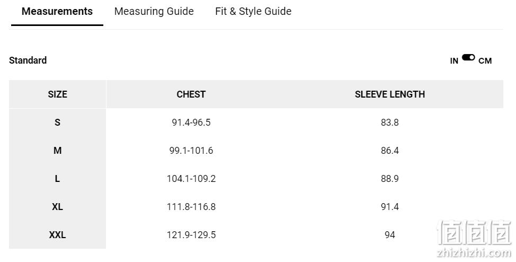Click chest value 104.1-109.2

[x=191, y=179]
